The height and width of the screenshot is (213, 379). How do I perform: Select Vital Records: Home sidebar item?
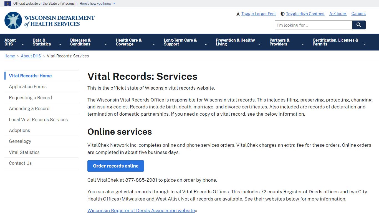coord(42,76)
